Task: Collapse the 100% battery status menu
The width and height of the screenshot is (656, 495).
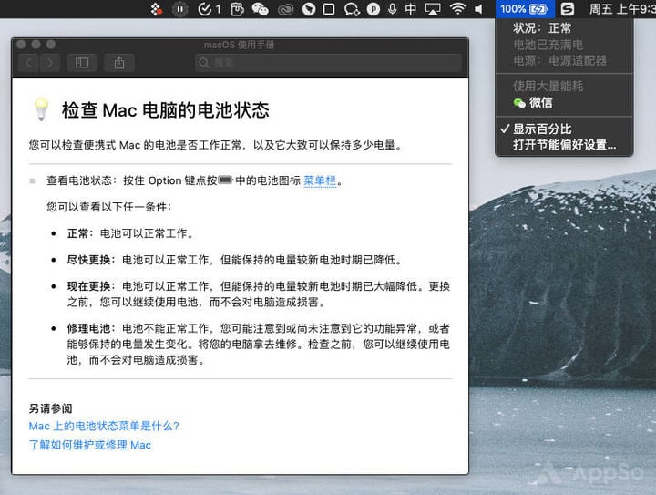Action: [525, 9]
